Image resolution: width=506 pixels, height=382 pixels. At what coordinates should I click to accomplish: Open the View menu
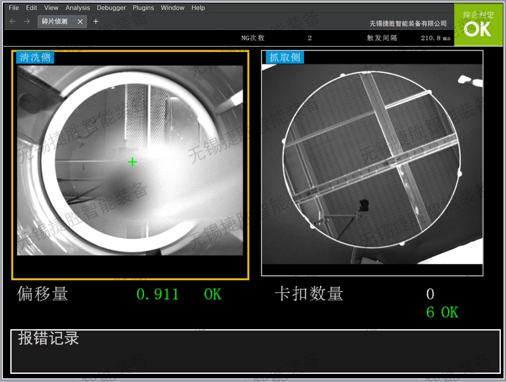point(51,8)
